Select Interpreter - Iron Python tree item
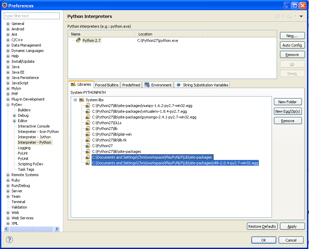 pyautogui.click(x=38, y=132)
